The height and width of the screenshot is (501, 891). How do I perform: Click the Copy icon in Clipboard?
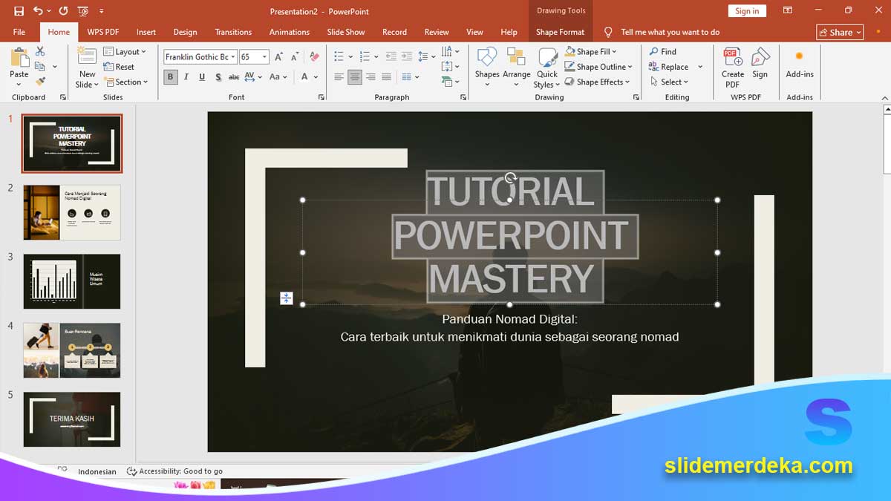pyautogui.click(x=40, y=66)
